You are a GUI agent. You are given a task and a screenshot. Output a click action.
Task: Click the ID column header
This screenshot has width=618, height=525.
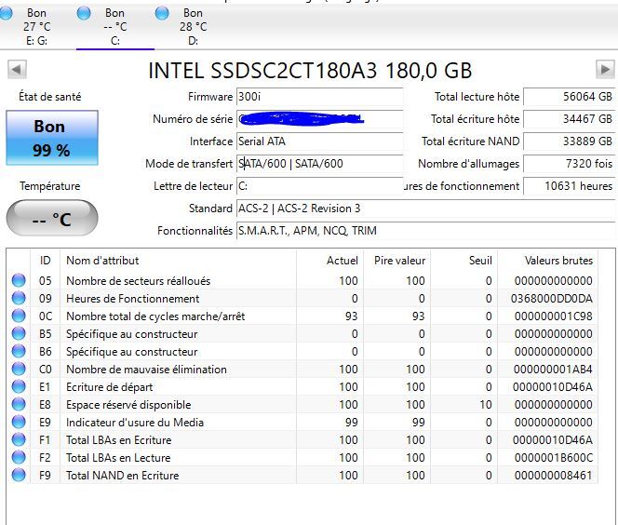pos(46,261)
